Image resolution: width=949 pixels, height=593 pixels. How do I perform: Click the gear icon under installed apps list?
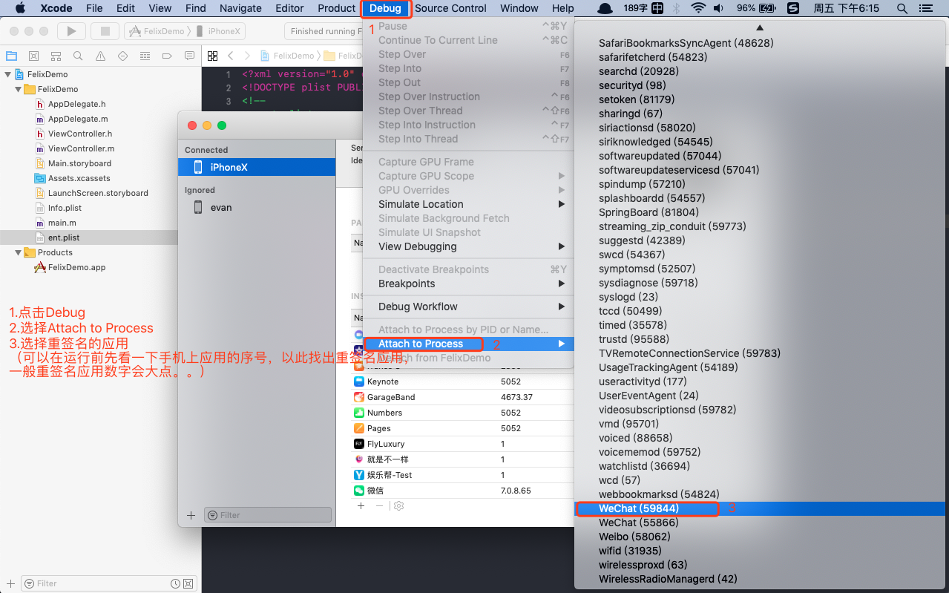398,505
